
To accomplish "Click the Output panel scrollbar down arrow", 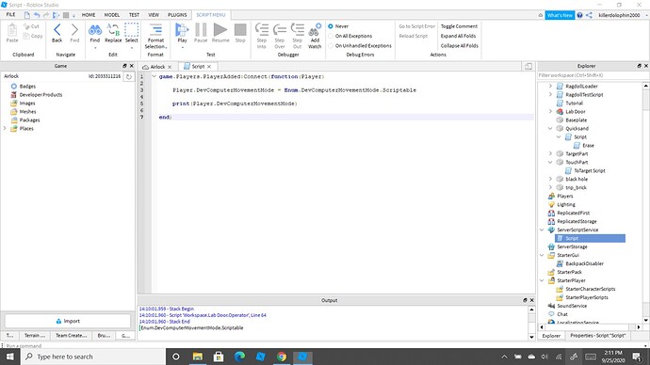I will pos(532,337).
